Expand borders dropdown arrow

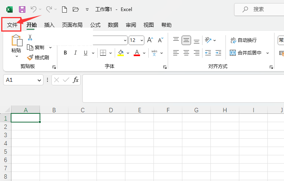tap(110, 53)
